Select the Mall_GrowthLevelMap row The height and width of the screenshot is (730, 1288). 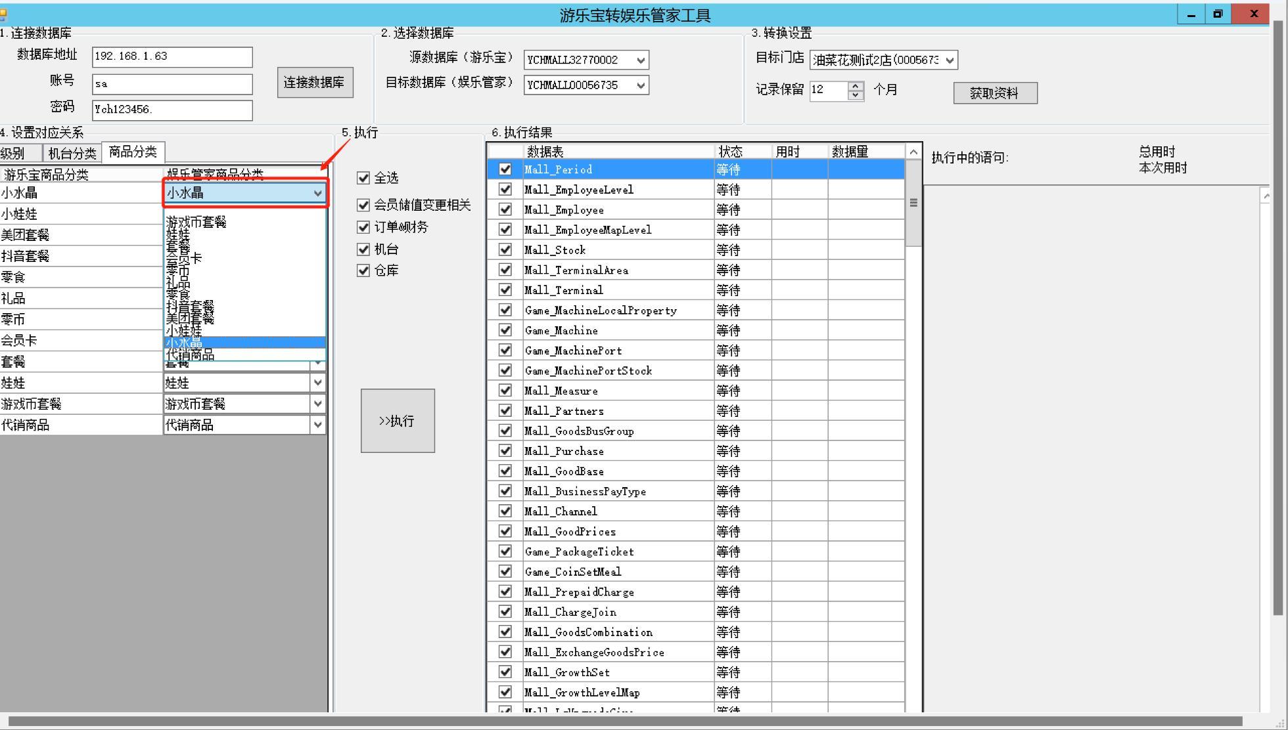[696, 692]
